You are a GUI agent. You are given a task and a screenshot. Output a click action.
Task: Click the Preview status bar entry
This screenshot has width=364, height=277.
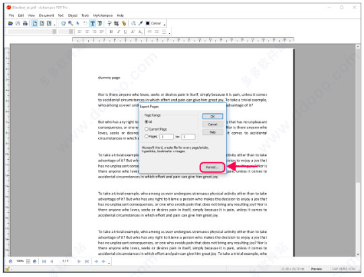[316, 269]
